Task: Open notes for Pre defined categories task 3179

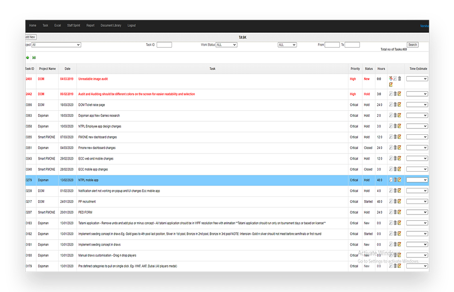Action: 399,266
